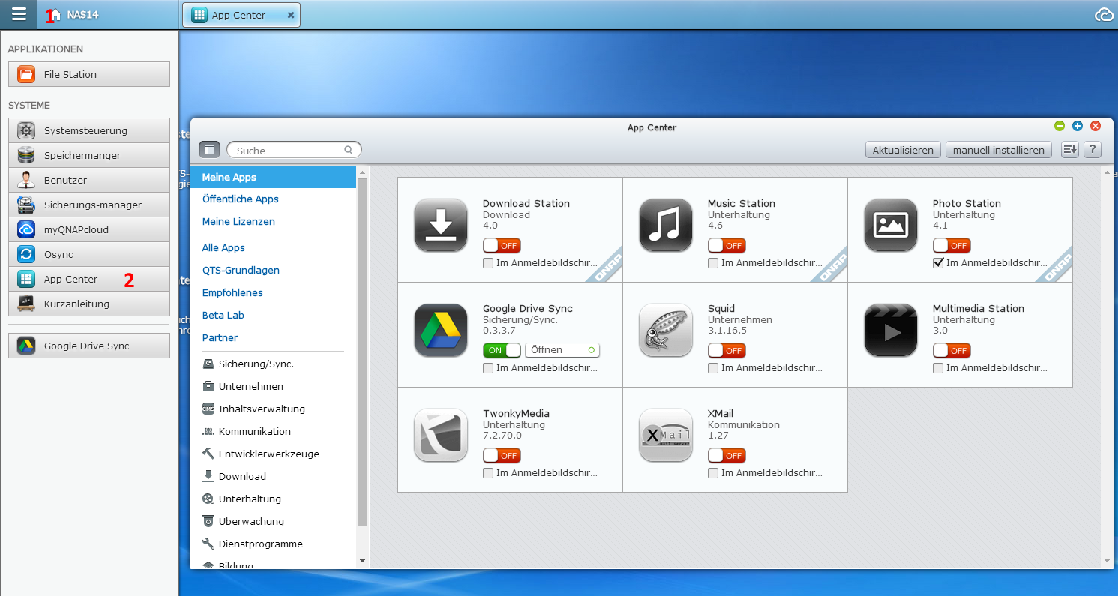Open Partner category
The image size is (1118, 596).
point(220,338)
